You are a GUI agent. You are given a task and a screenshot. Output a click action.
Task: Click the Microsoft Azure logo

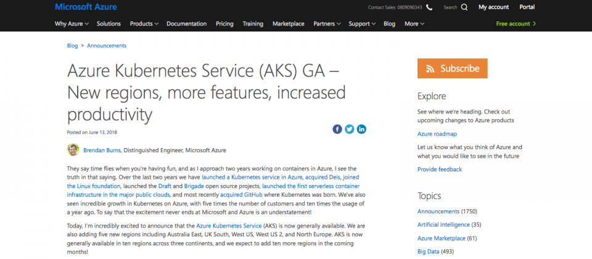[86, 7]
